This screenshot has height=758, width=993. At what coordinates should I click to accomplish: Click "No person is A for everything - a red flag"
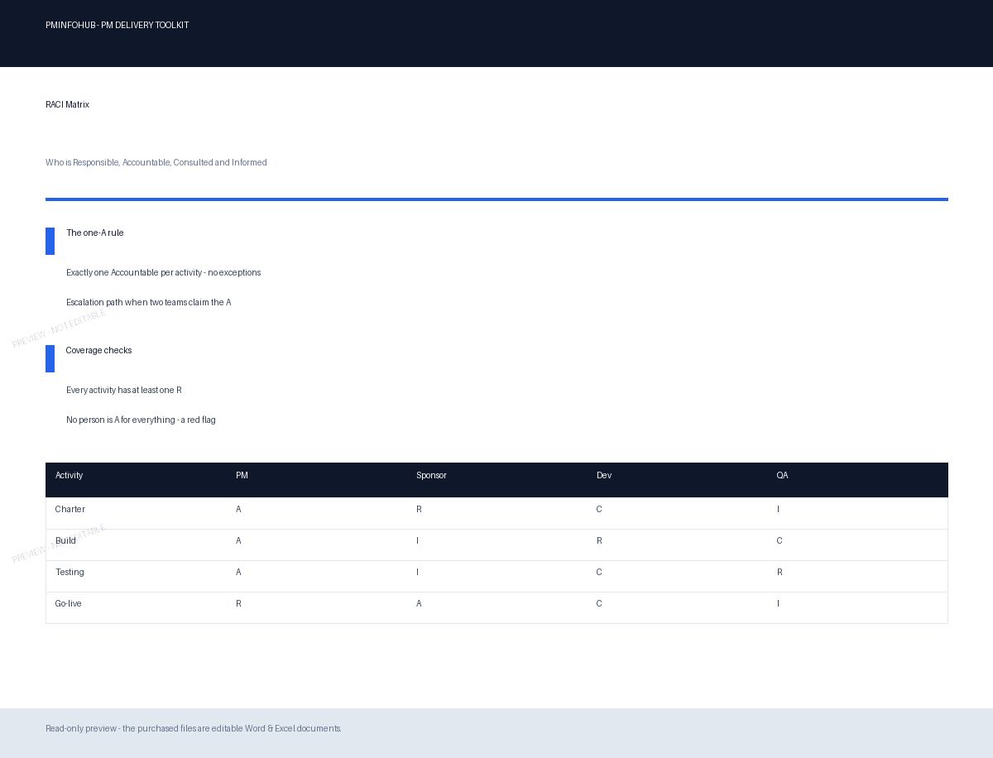coord(141,420)
